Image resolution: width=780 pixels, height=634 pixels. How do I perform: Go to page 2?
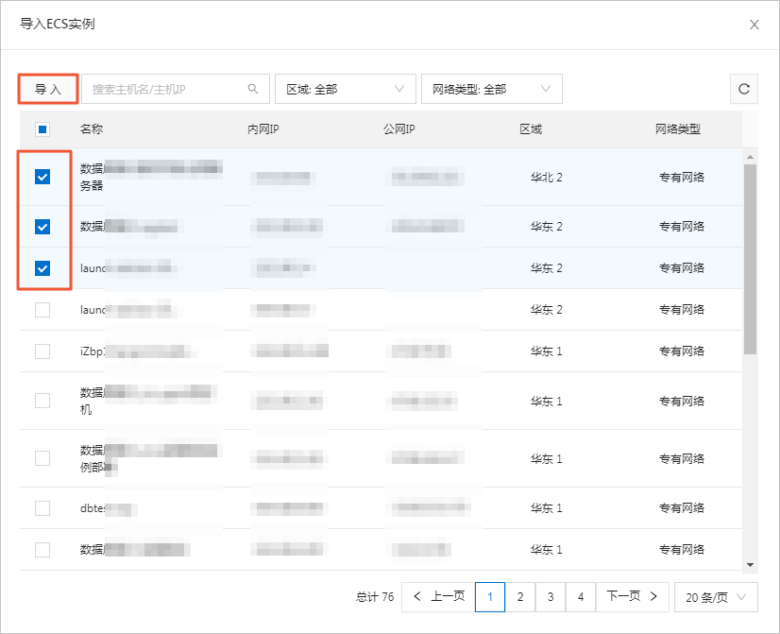tap(520, 596)
